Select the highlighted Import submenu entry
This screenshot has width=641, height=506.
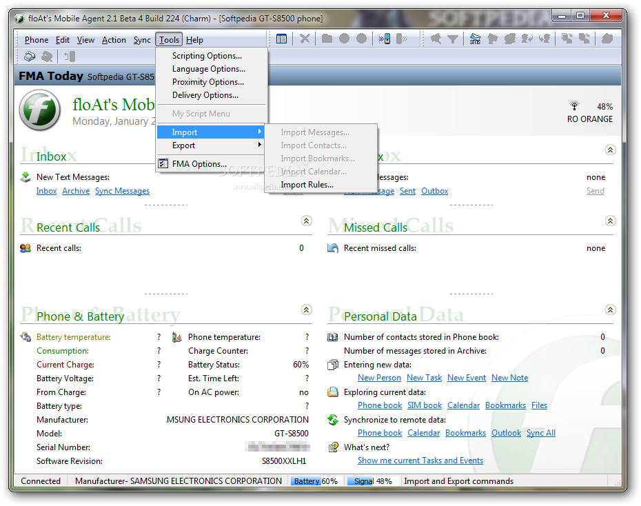pyautogui.click(x=211, y=132)
